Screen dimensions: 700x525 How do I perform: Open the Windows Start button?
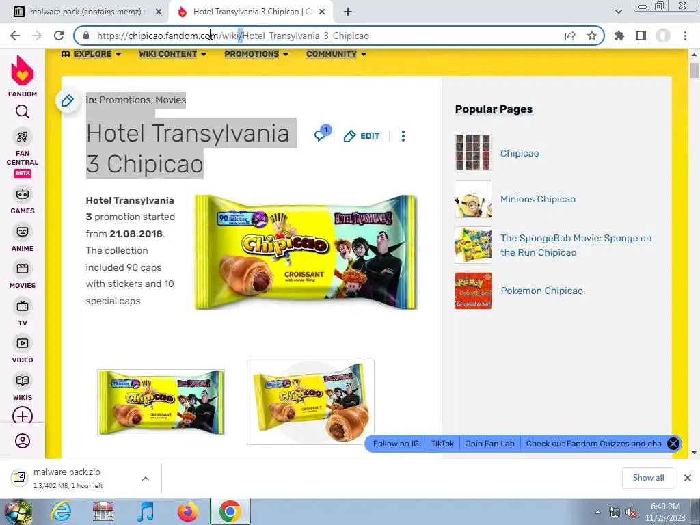(18, 512)
